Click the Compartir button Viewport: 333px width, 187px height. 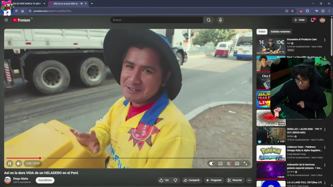191,180
